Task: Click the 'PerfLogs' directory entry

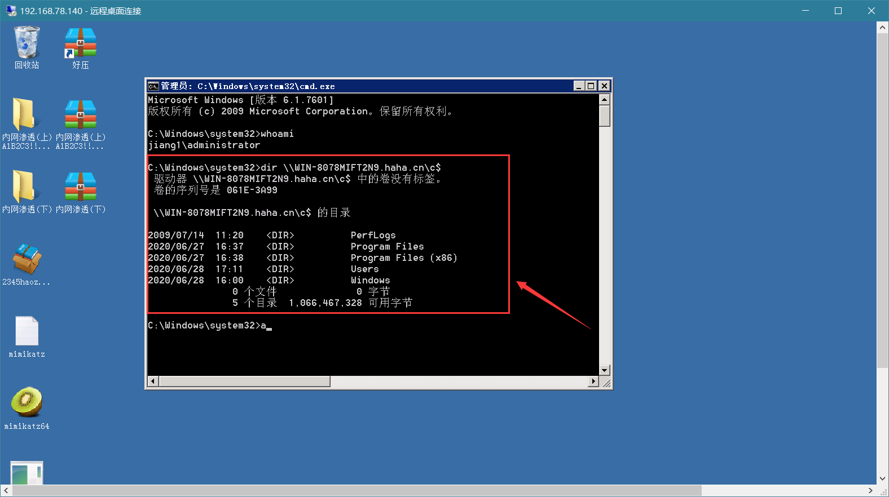Action: [x=373, y=236]
